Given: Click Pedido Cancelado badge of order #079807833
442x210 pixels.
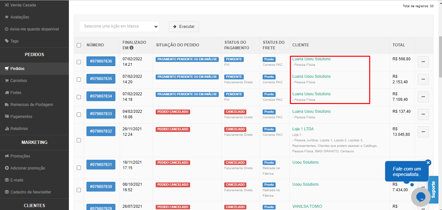Looking at the screenshot, I should pyautogui.click(x=173, y=112).
